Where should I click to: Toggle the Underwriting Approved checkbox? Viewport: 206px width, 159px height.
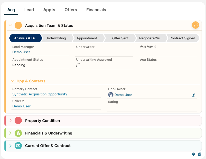78,65
